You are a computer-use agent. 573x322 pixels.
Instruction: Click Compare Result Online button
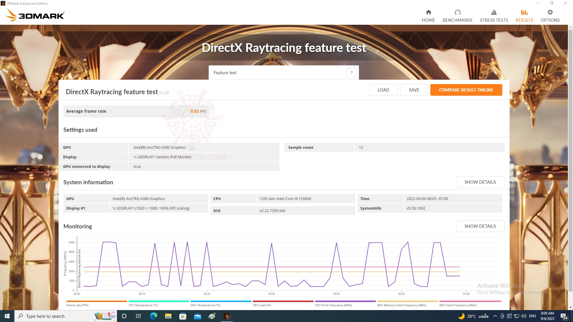(x=466, y=90)
